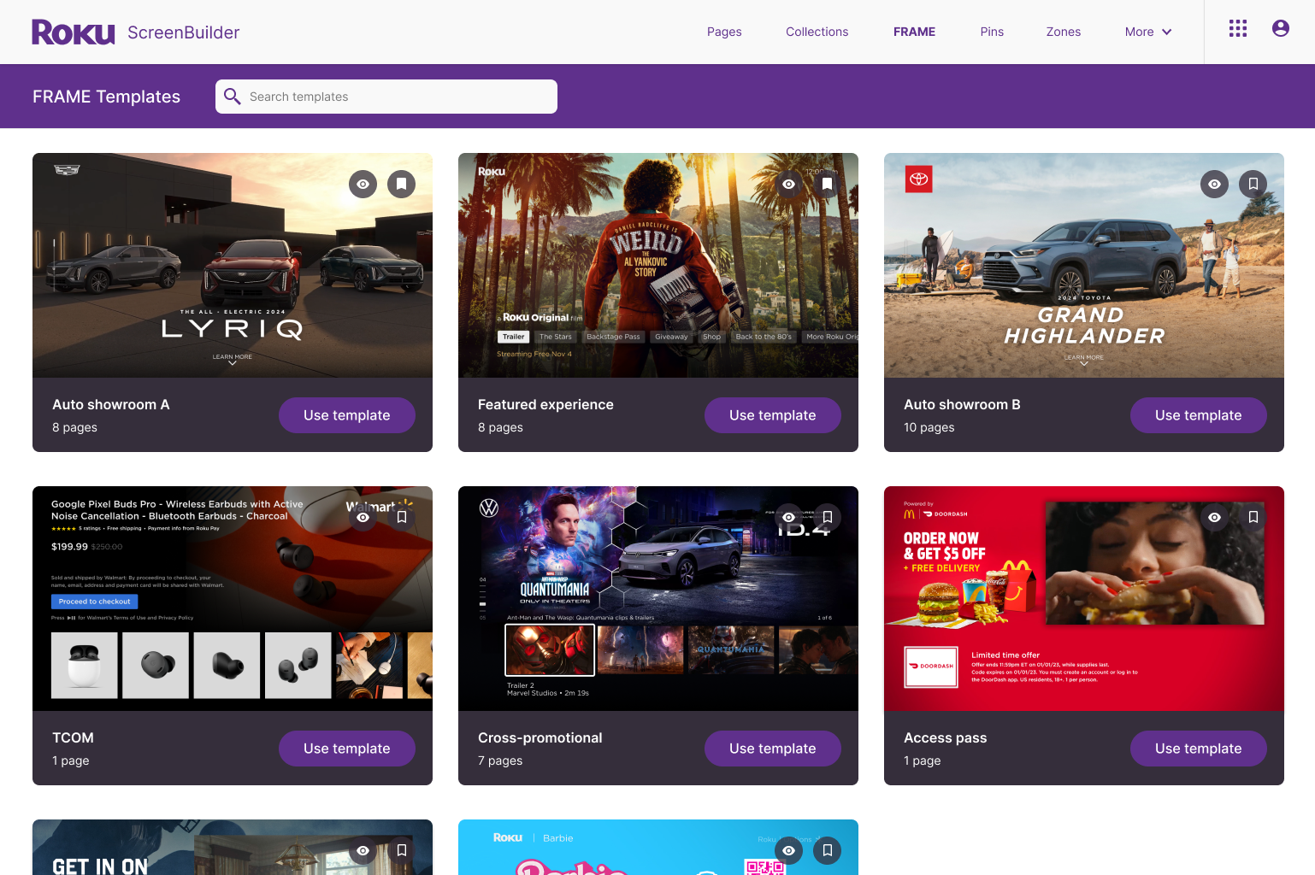
Task: Open the Zones tab
Action: point(1064,32)
